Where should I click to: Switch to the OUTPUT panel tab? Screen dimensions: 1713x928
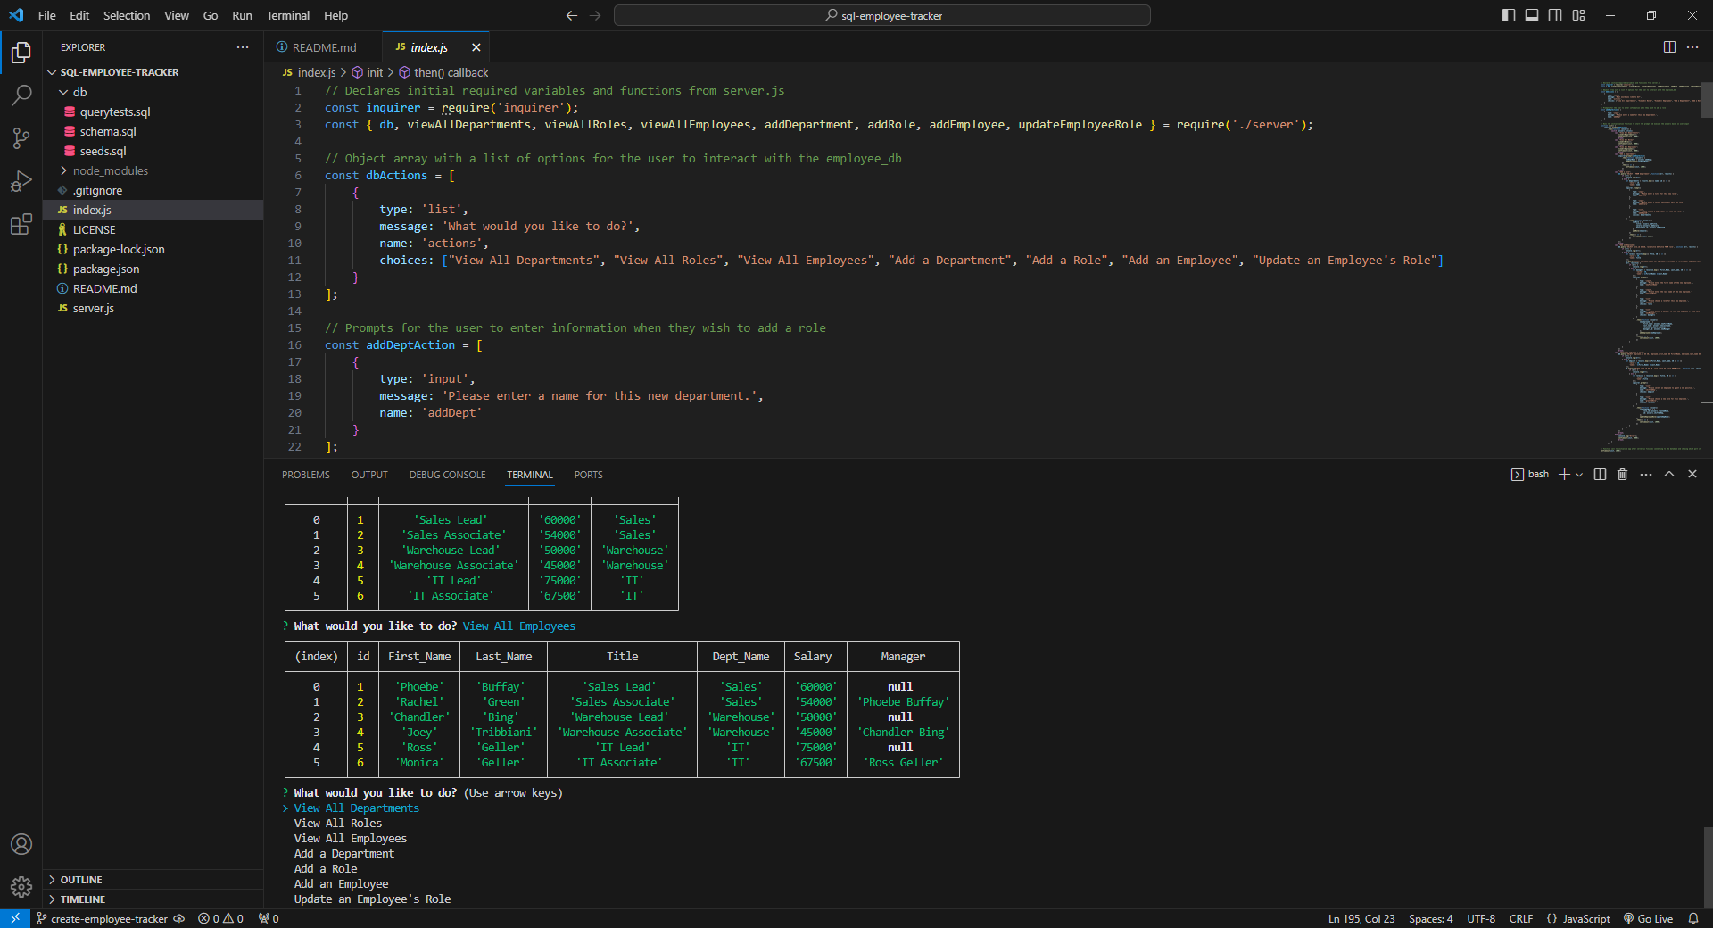point(369,475)
